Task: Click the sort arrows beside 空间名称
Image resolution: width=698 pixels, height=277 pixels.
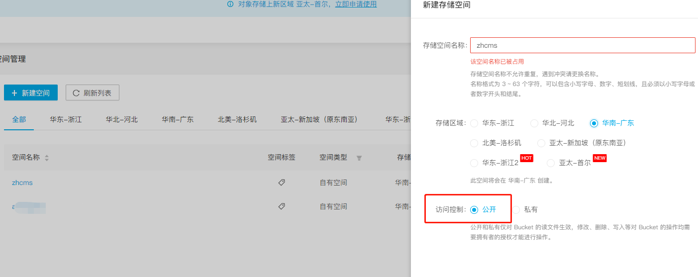Action: coord(47,158)
